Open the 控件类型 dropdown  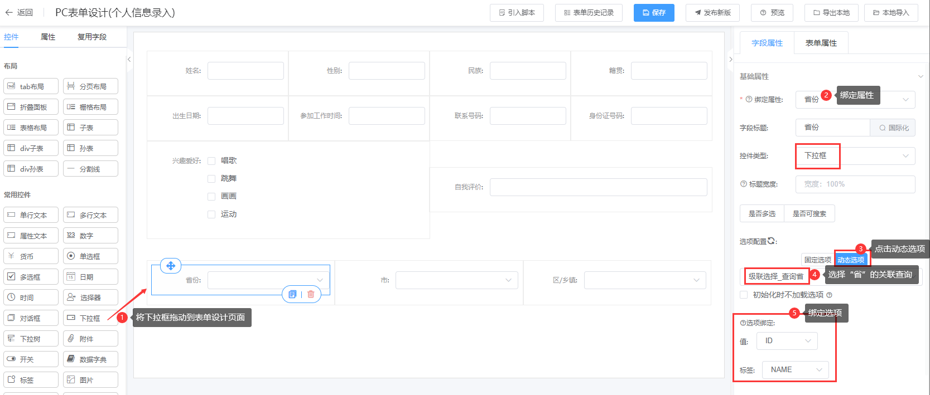[x=855, y=156]
